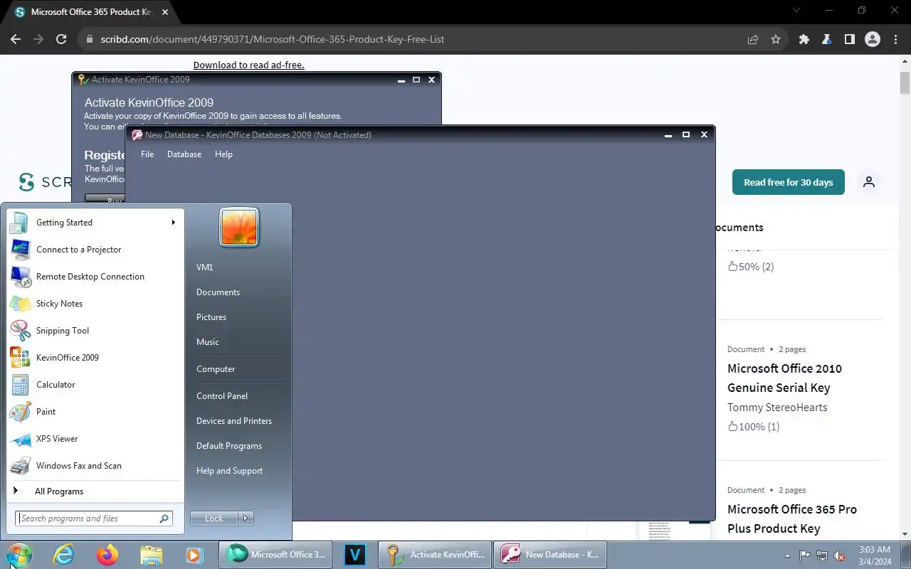Click Read free for 30 days

tap(788, 183)
